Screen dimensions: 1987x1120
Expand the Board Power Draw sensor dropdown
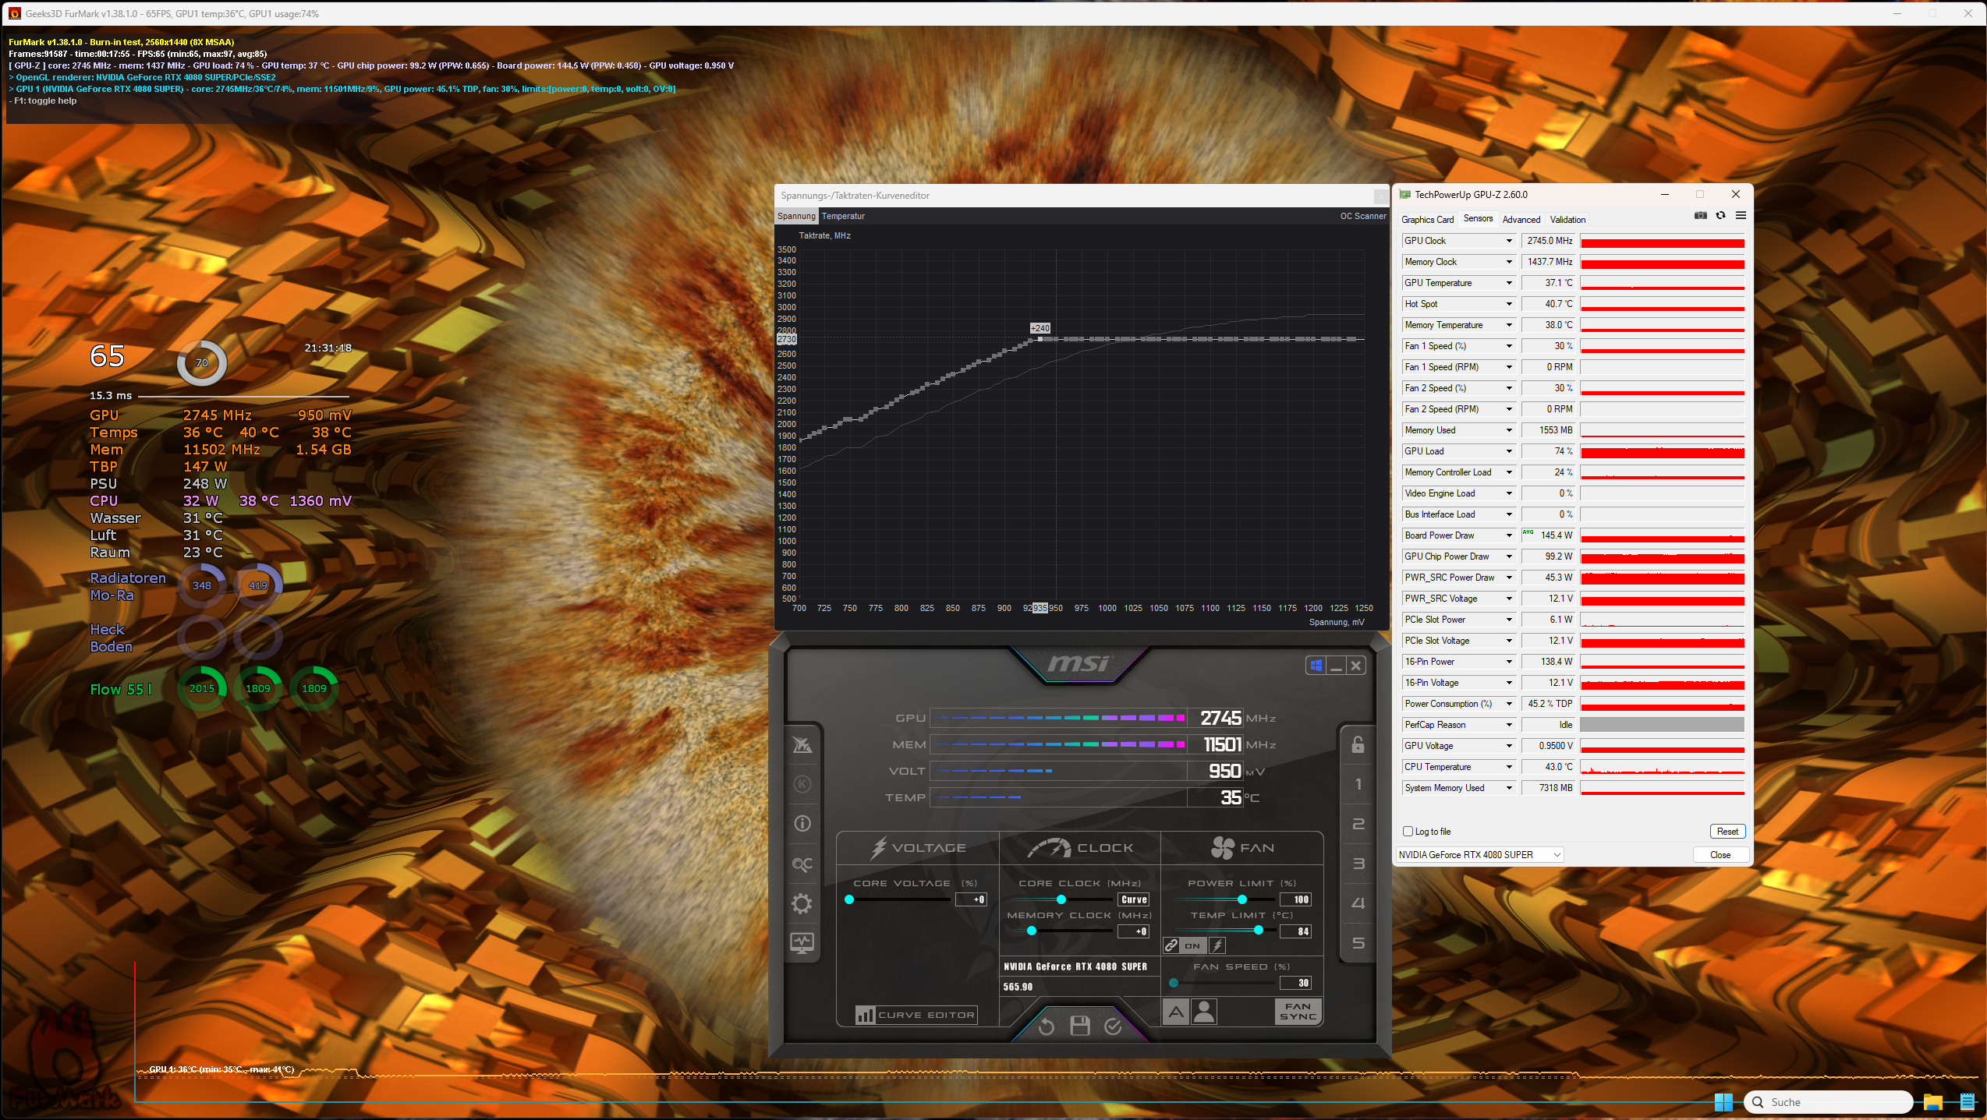(x=1509, y=535)
